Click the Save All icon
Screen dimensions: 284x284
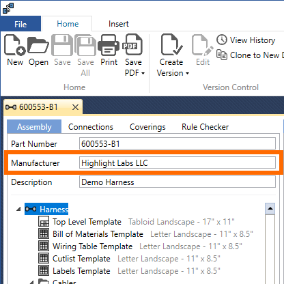tap(85, 45)
